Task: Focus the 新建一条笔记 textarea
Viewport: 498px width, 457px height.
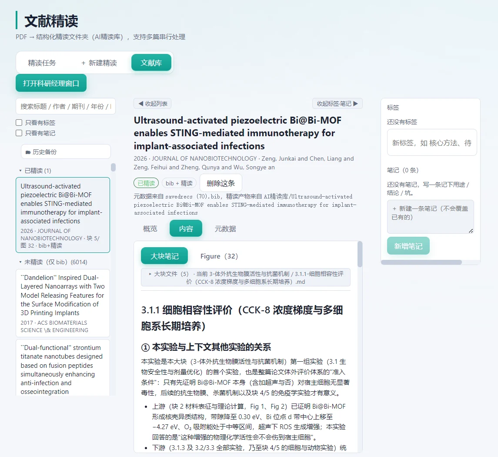Action: point(430,217)
